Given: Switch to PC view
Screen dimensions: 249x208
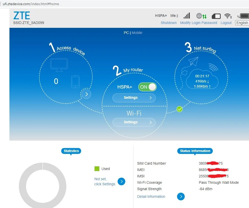Looking at the screenshot, I should 126,33.
